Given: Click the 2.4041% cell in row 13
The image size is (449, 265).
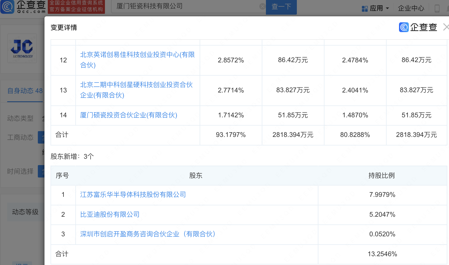Looking at the screenshot, I should point(355,90).
